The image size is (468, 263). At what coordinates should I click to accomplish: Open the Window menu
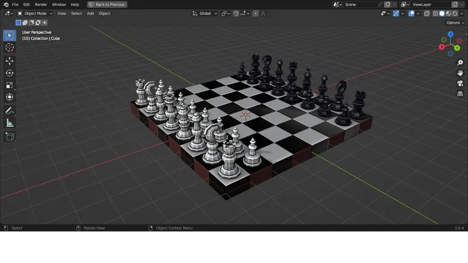(58, 5)
